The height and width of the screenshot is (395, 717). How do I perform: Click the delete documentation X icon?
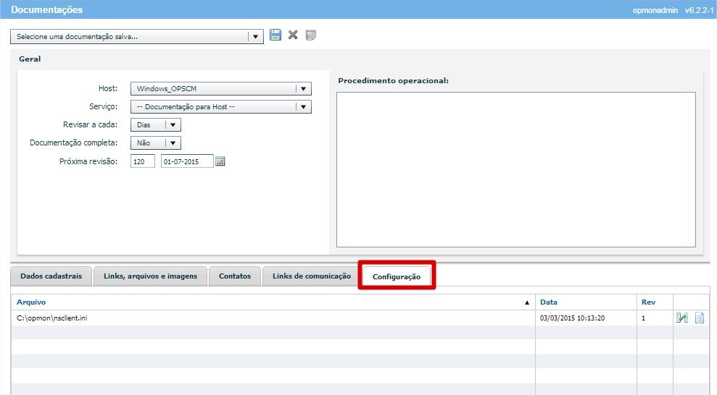pyautogui.click(x=293, y=35)
